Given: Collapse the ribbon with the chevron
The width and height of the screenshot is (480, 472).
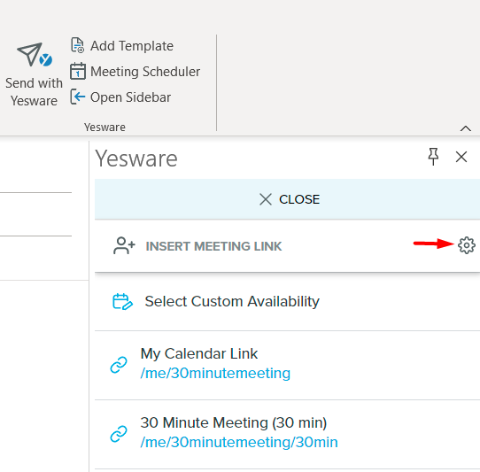Looking at the screenshot, I should 466,128.
